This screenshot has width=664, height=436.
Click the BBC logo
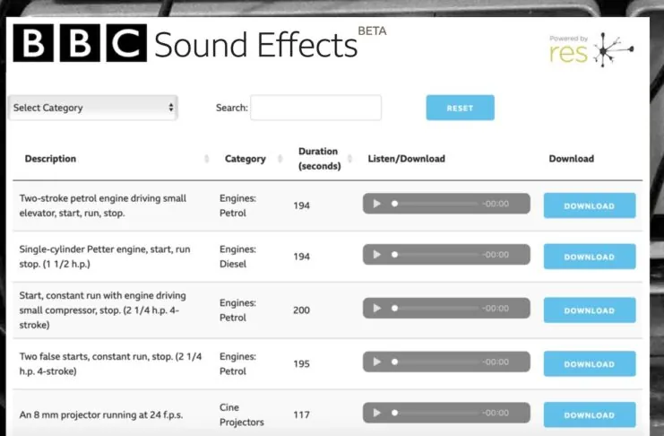79,43
